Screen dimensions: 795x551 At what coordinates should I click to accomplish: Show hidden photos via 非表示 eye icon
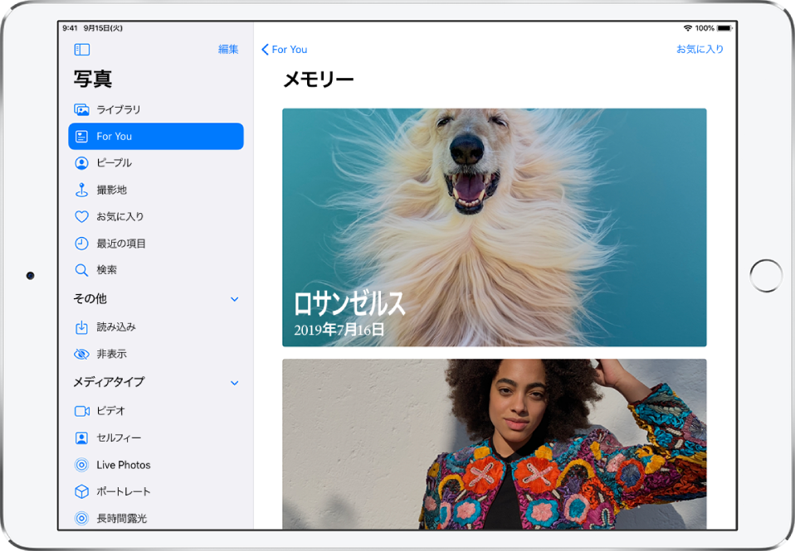[80, 354]
